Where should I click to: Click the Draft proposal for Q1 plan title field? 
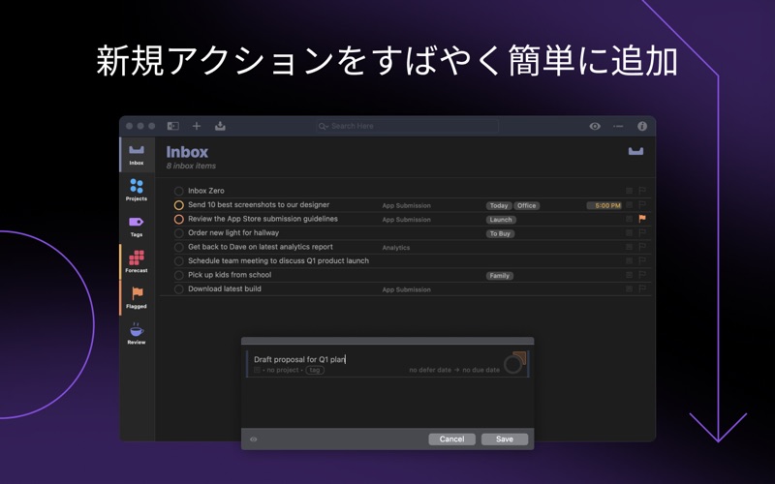click(x=299, y=359)
